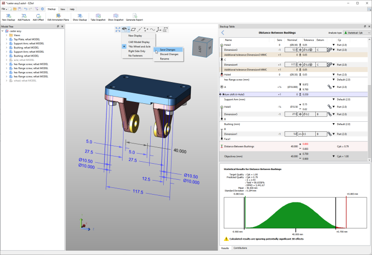The image size is (372, 255).
Task: Open the Edit Annotation Plane tool
Action: 58,17
